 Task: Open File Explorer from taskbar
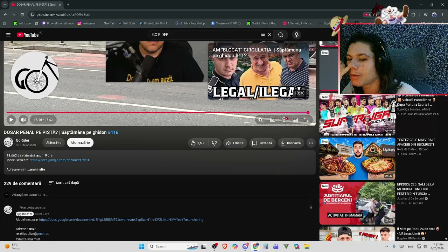[307, 246]
